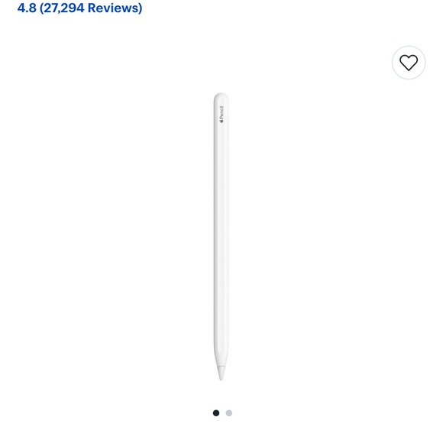
Task: Select the first carousel dot indicator
Action: tap(216, 413)
